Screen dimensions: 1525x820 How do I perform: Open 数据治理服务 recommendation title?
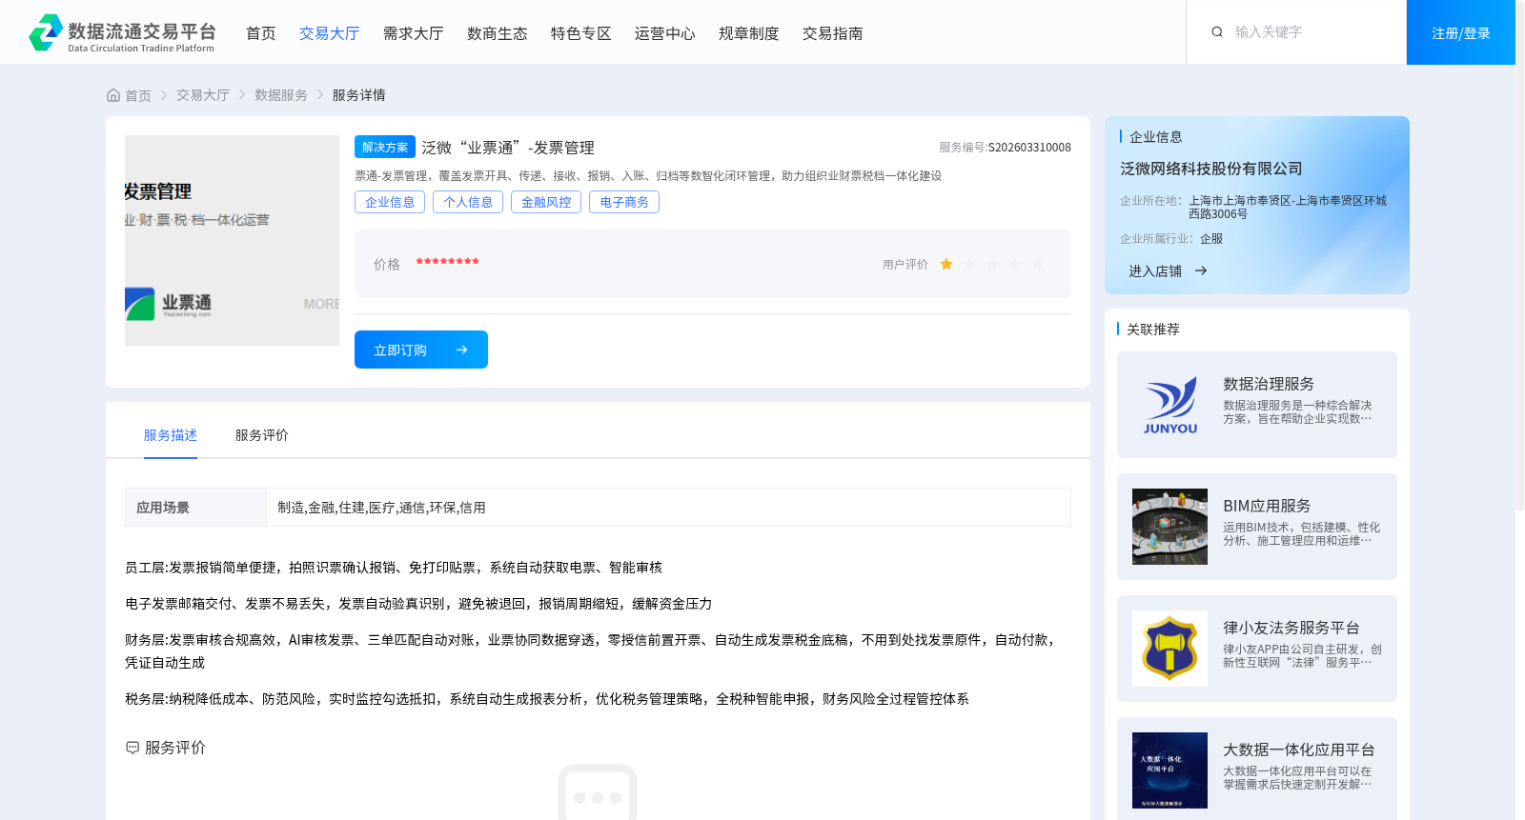click(x=1269, y=384)
